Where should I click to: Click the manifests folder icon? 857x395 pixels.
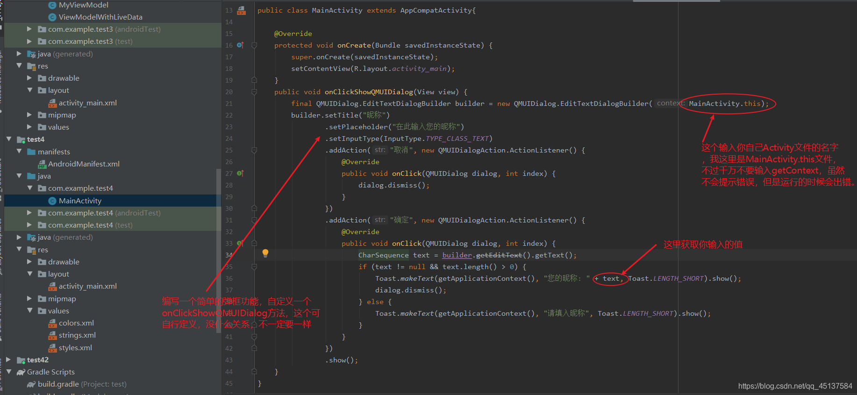31,152
